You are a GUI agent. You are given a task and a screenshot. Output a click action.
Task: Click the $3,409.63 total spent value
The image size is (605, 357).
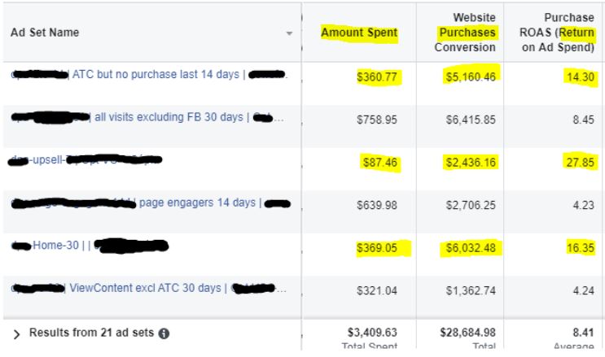(x=371, y=332)
